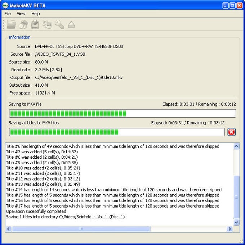This screenshot has height=245, width=245.
Task: Click log line 'Title #16 has length of 5 seconds'
Action: point(112,200)
